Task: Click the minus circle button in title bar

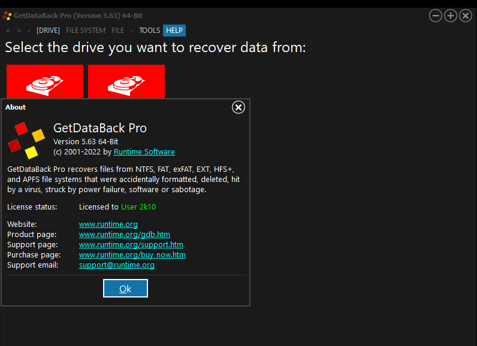Action: pyautogui.click(x=436, y=16)
